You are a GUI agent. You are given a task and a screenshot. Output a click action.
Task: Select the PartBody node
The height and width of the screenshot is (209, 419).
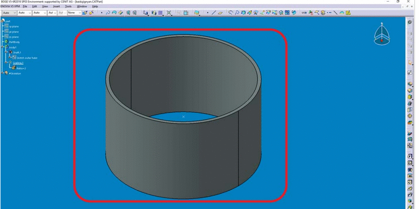point(16,42)
